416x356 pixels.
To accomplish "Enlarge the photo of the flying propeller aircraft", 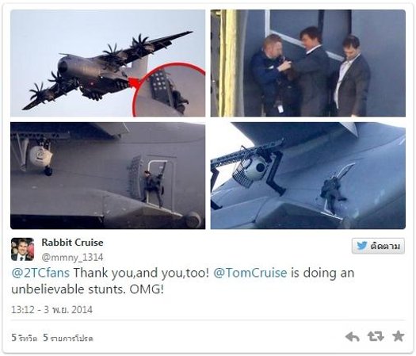I will point(108,63).
